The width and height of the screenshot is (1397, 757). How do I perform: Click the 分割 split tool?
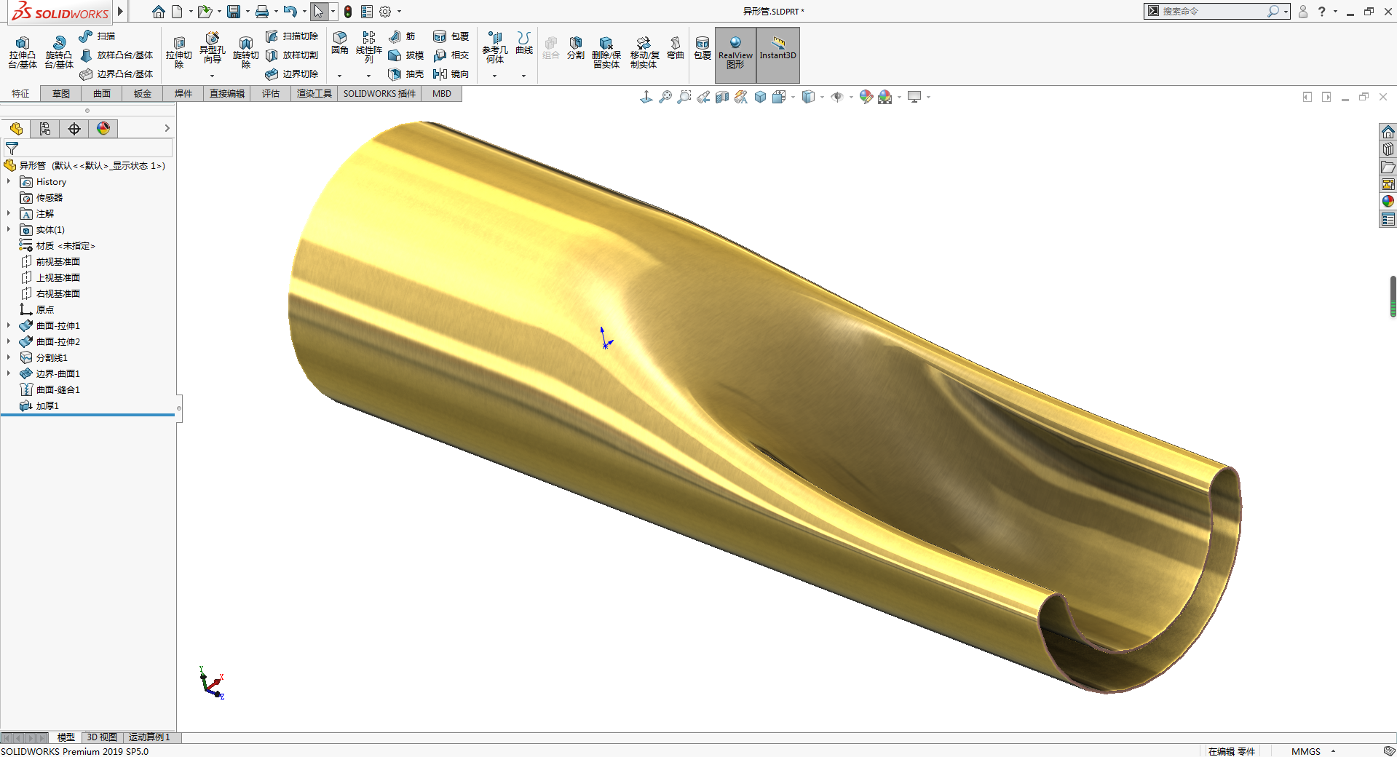pyautogui.click(x=576, y=48)
